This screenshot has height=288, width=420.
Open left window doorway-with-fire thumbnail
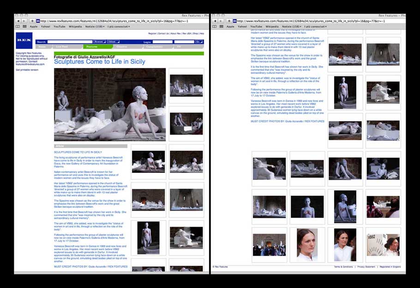(x=149, y=200)
